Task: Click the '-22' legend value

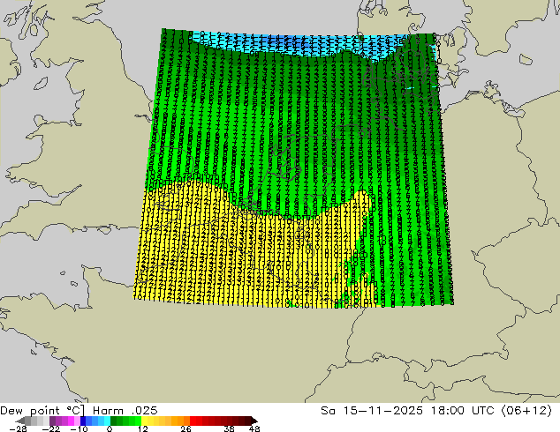Action: point(51,428)
